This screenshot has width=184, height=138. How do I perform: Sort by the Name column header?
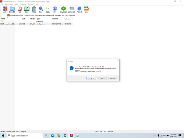click(8, 19)
